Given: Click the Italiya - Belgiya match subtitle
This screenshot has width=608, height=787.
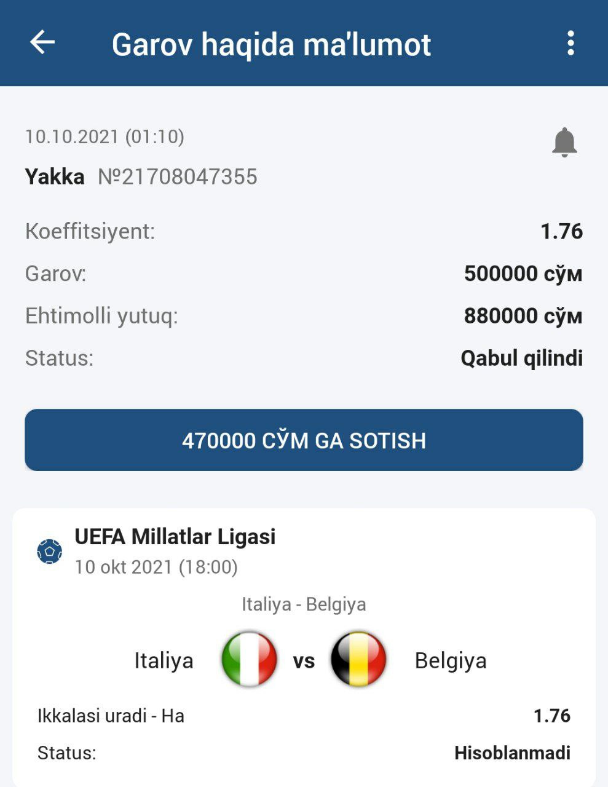Looking at the screenshot, I should 304,604.
